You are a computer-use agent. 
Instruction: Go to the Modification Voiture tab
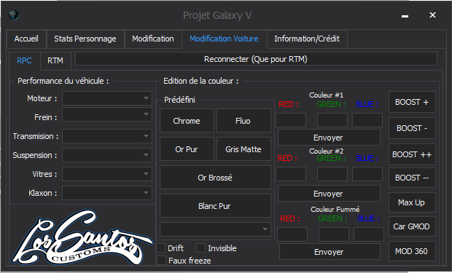click(x=224, y=39)
